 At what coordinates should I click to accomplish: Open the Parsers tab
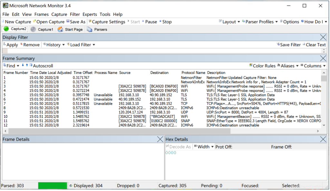97,29
